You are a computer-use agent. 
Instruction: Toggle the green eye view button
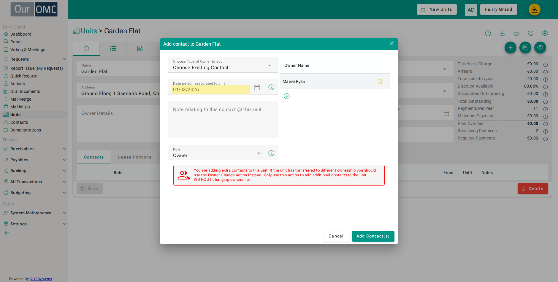tap(540, 47)
